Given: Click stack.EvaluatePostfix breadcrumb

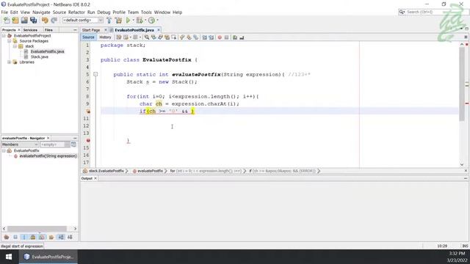Looking at the screenshot, I should 106,171.
